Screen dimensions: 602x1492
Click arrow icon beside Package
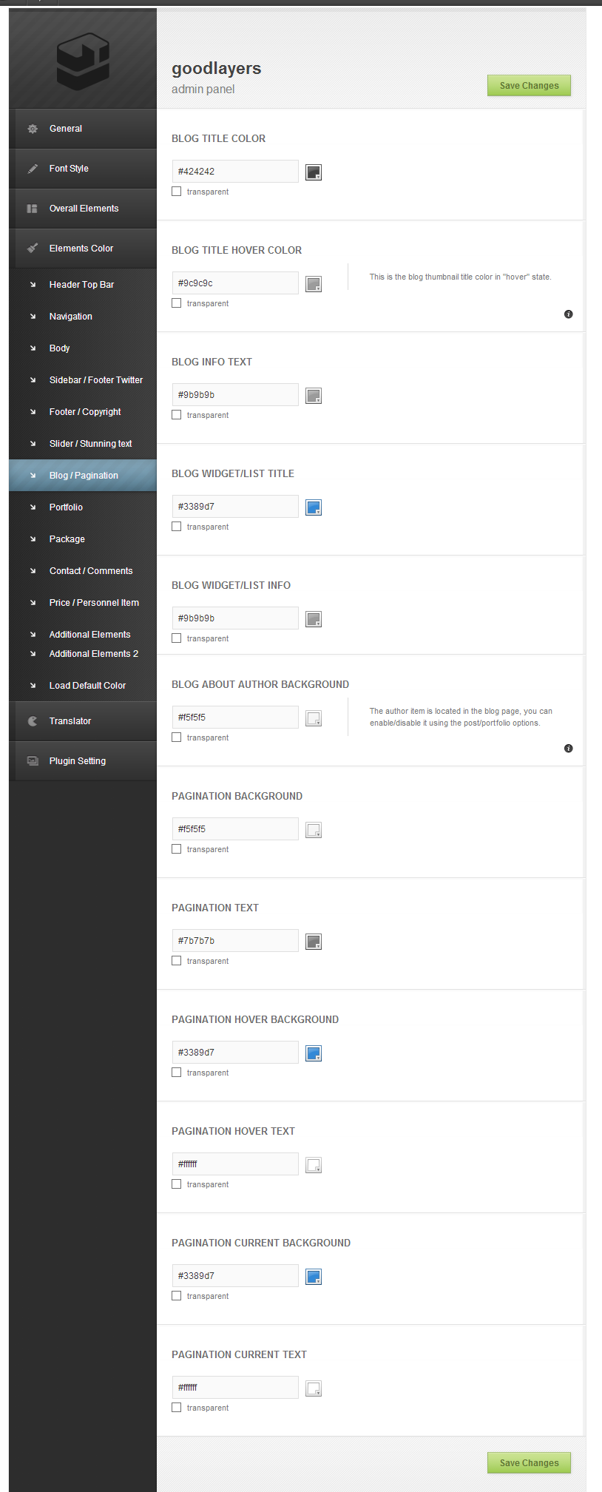click(33, 539)
